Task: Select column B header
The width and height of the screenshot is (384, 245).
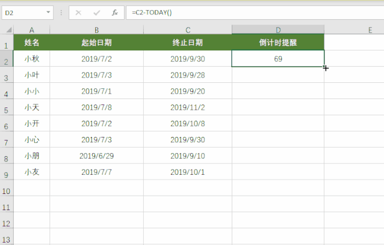Action: pyautogui.click(x=96, y=30)
